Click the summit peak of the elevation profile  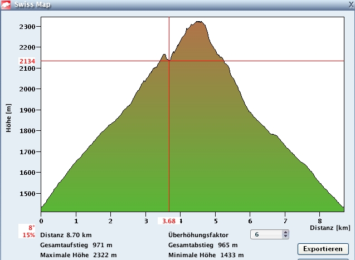199,22
